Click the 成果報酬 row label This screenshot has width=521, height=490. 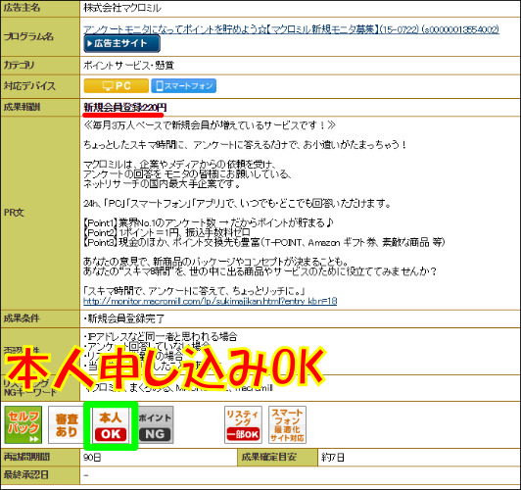coord(22,107)
